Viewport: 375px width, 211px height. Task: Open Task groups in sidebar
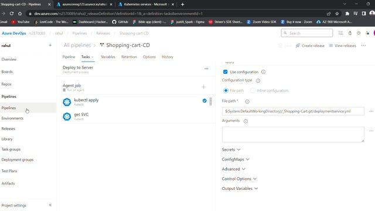click(x=11, y=149)
